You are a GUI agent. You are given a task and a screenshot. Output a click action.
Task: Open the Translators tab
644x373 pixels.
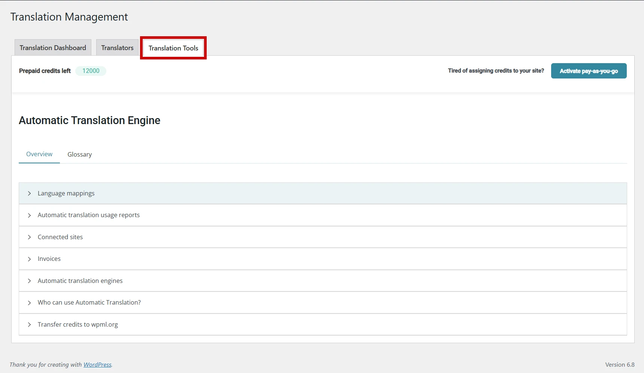[117, 47]
